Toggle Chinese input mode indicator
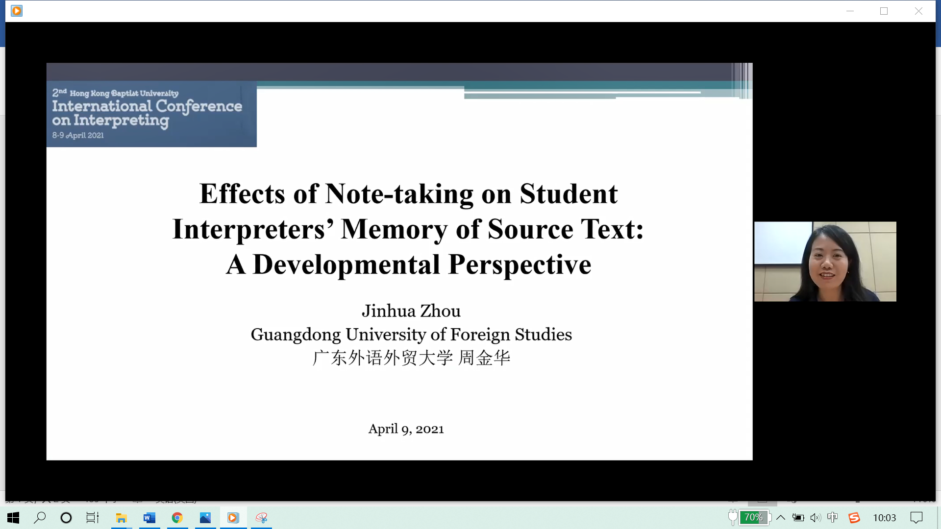This screenshot has width=941, height=529. point(833,518)
